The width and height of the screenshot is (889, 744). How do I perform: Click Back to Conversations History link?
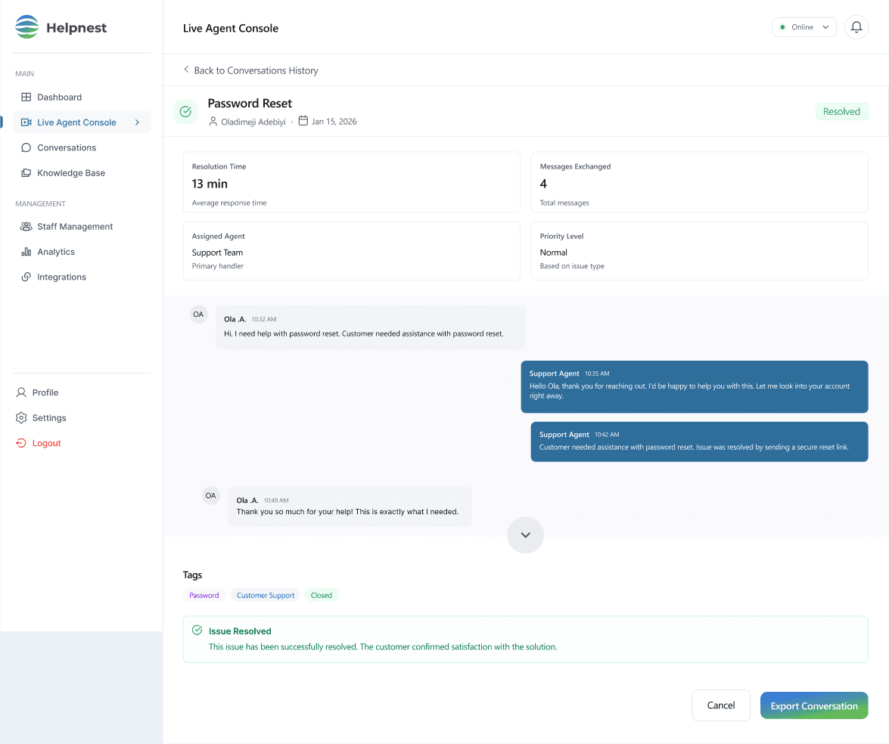point(250,70)
